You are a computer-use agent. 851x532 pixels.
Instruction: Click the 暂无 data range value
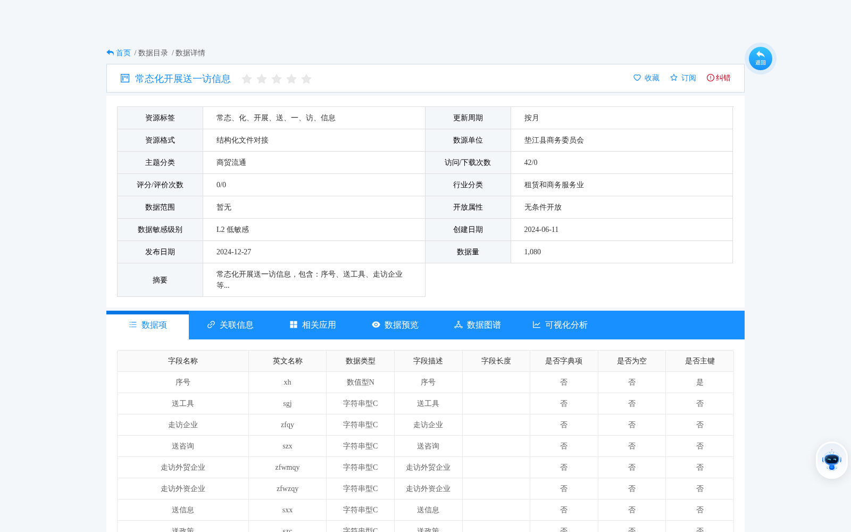[x=224, y=207]
